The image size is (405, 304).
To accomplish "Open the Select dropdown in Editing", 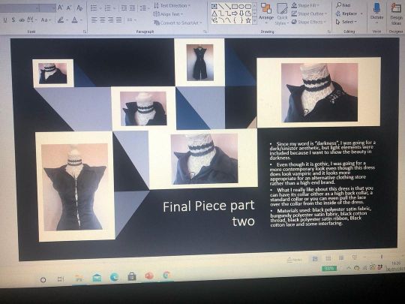I will point(346,22).
